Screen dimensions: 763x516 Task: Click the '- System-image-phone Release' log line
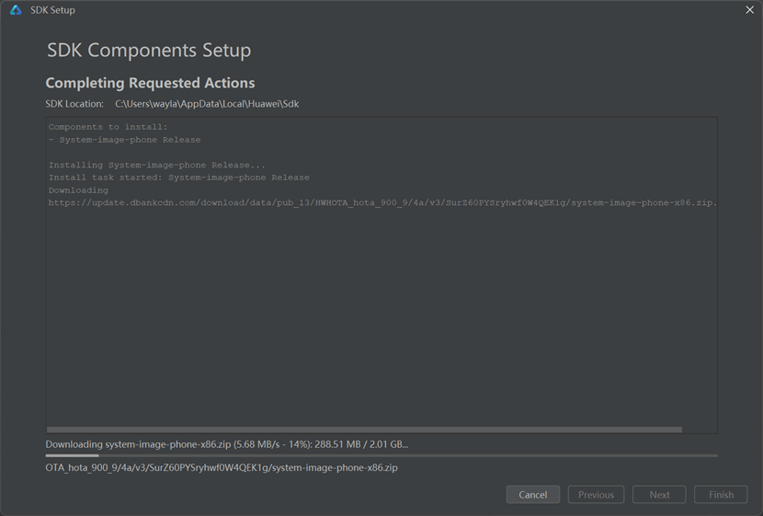pyautogui.click(x=125, y=140)
